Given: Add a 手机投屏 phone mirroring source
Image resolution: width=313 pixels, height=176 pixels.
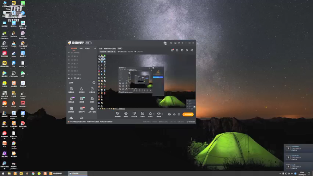Looking at the screenshot, I should (134, 115).
